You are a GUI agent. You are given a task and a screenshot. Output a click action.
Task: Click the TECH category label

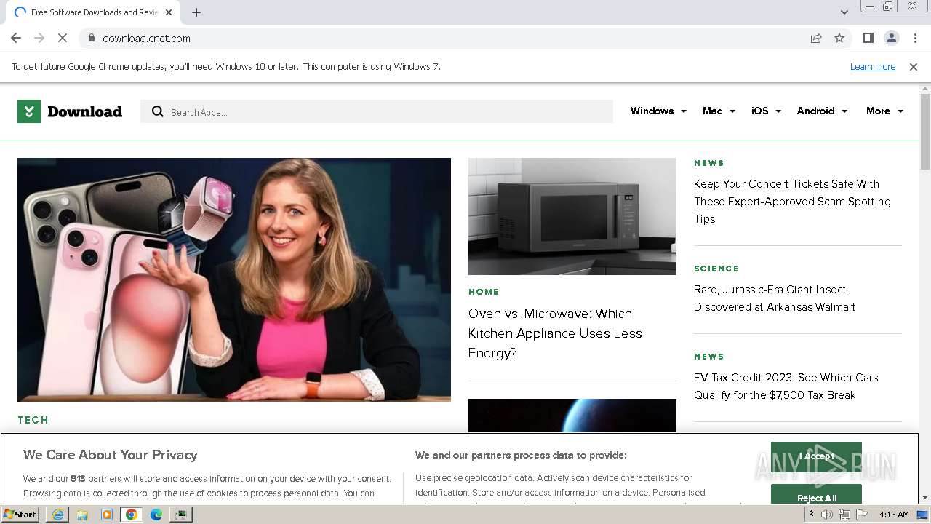point(33,420)
